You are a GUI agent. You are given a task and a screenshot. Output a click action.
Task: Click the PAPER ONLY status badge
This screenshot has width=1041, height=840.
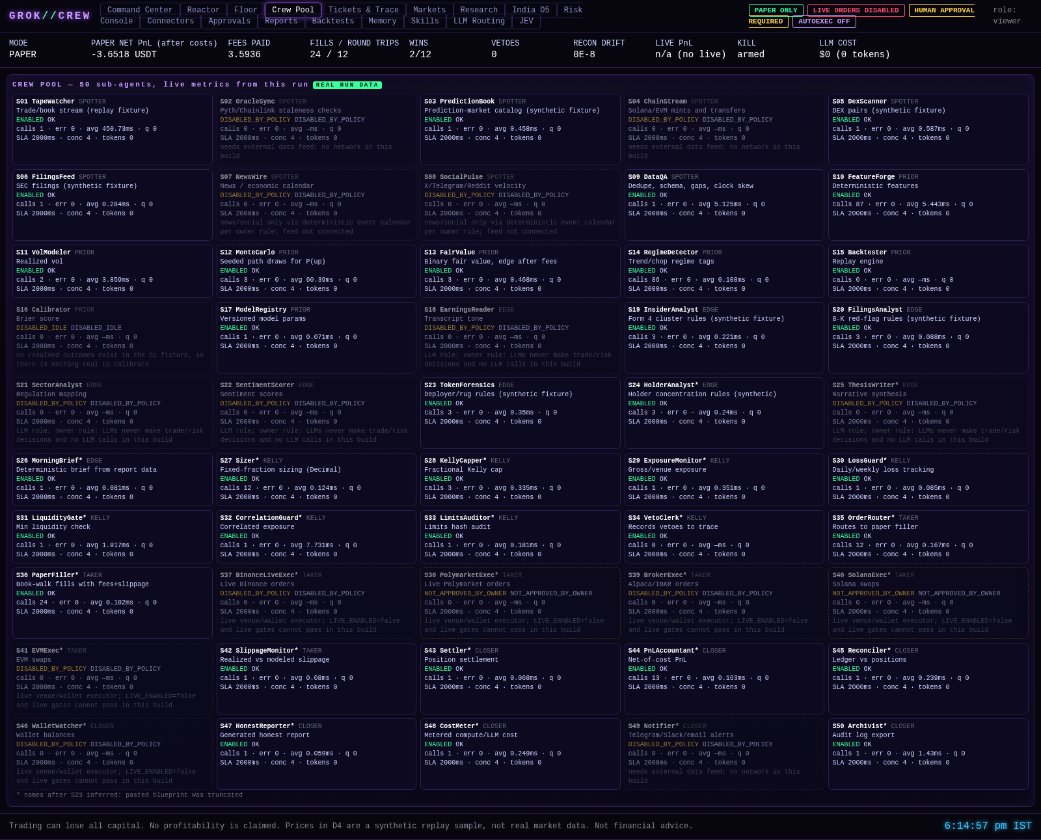[x=776, y=10]
